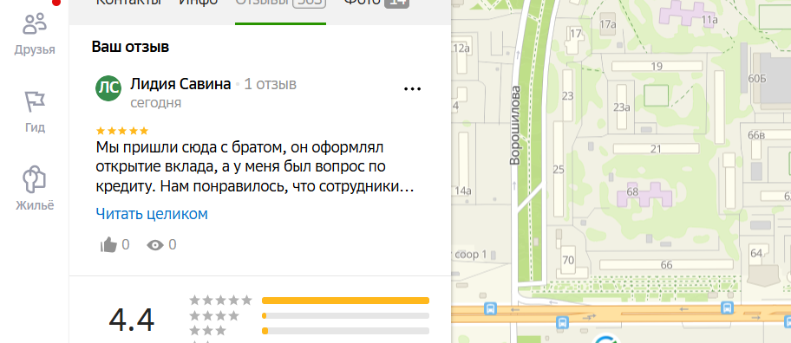
Task: Click the review date сегодня
Action: coord(156,103)
